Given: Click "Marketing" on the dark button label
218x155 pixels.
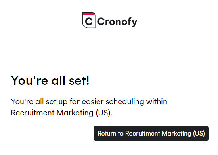Looking at the screenshot, I should click(x=176, y=133).
